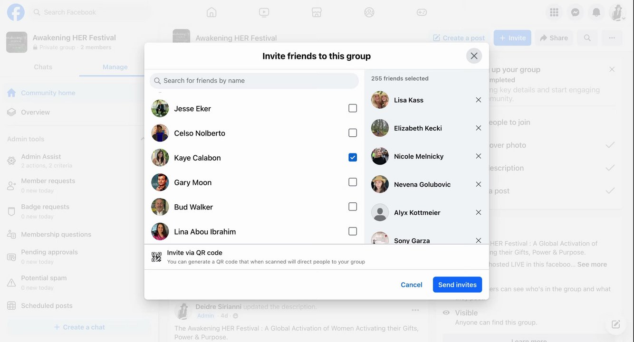Open the Gaming icon in top bar
The image size is (634, 342).
(422, 12)
